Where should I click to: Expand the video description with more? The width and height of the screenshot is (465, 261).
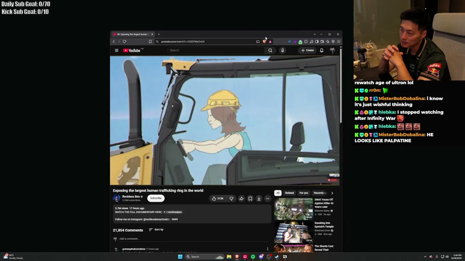coord(175,219)
